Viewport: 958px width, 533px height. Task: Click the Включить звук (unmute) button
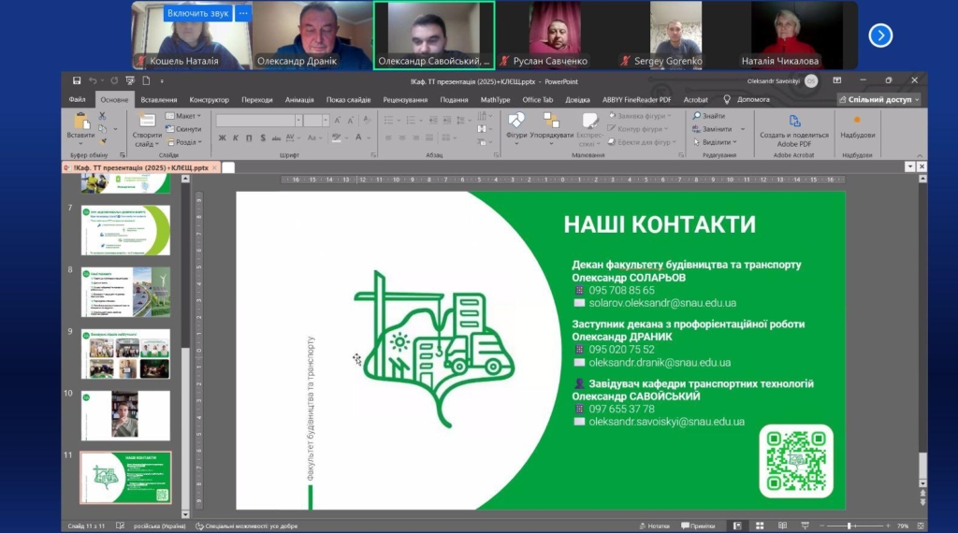(x=197, y=14)
